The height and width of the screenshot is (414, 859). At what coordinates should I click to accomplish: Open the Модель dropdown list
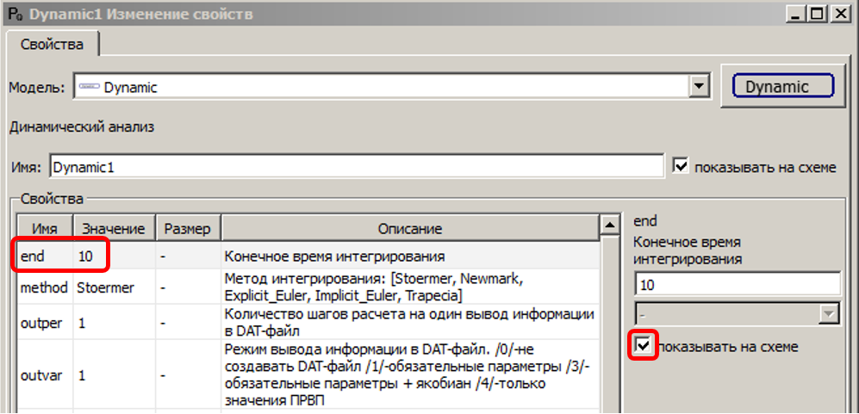[700, 87]
